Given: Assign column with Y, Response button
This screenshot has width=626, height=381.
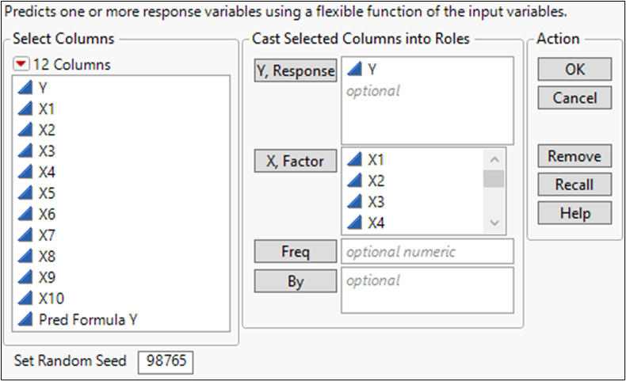Looking at the screenshot, I should (x=296, y=70).
